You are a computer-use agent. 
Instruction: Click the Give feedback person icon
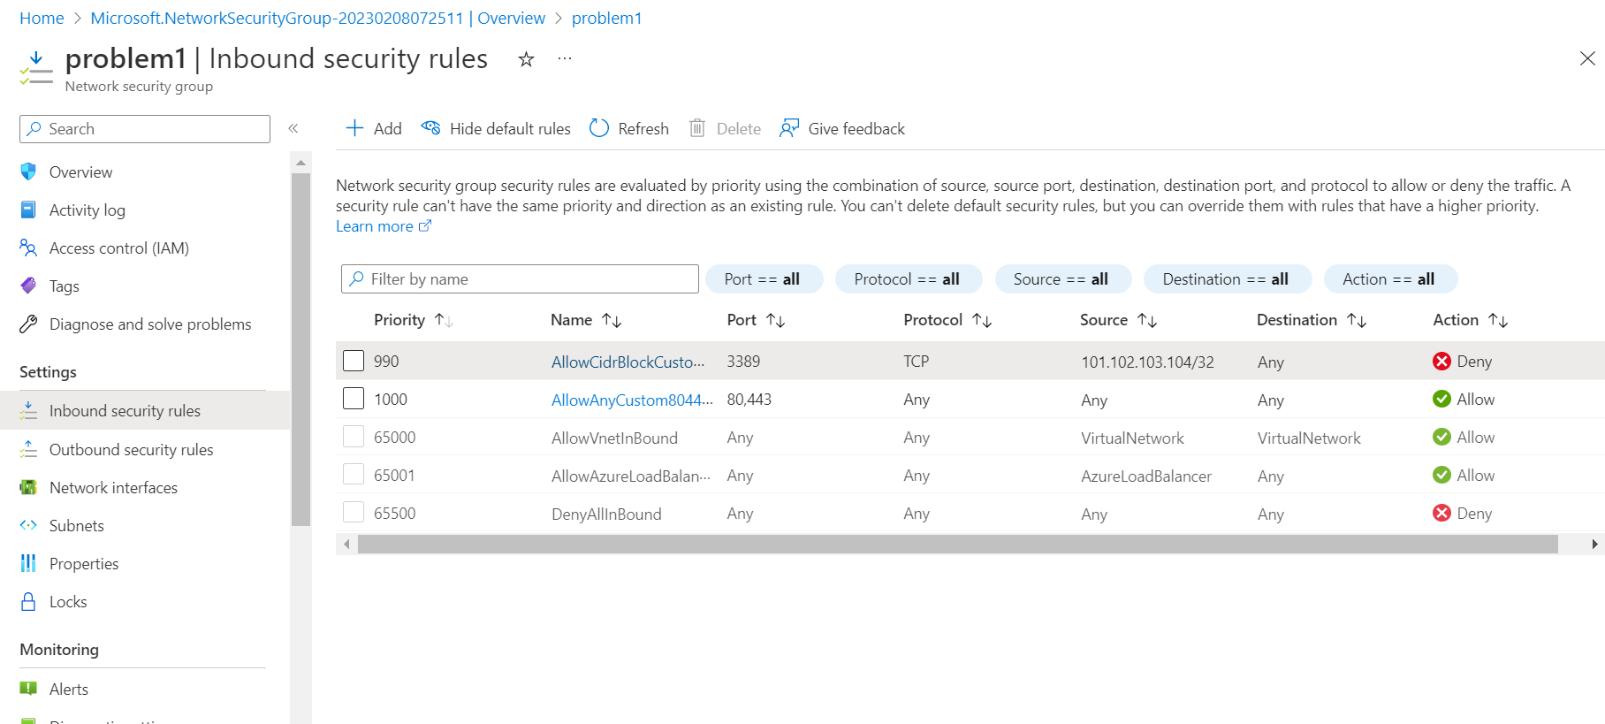click(x=789, y=128)
